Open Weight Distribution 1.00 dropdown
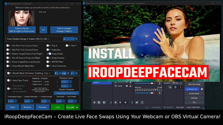Viewport: 223px width, 125px height. click(29, 101)
